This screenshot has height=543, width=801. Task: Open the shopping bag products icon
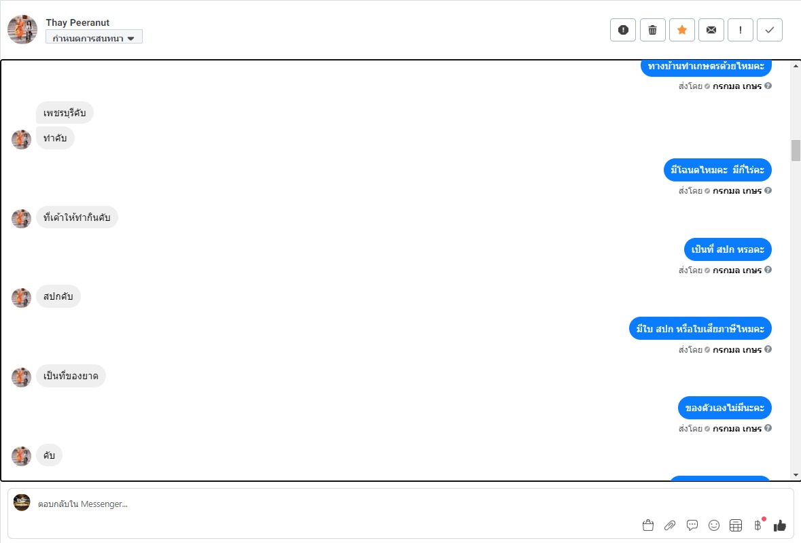coord(647,525)
